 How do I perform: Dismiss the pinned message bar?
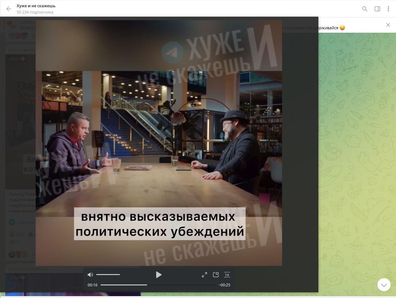coord(388,25)
